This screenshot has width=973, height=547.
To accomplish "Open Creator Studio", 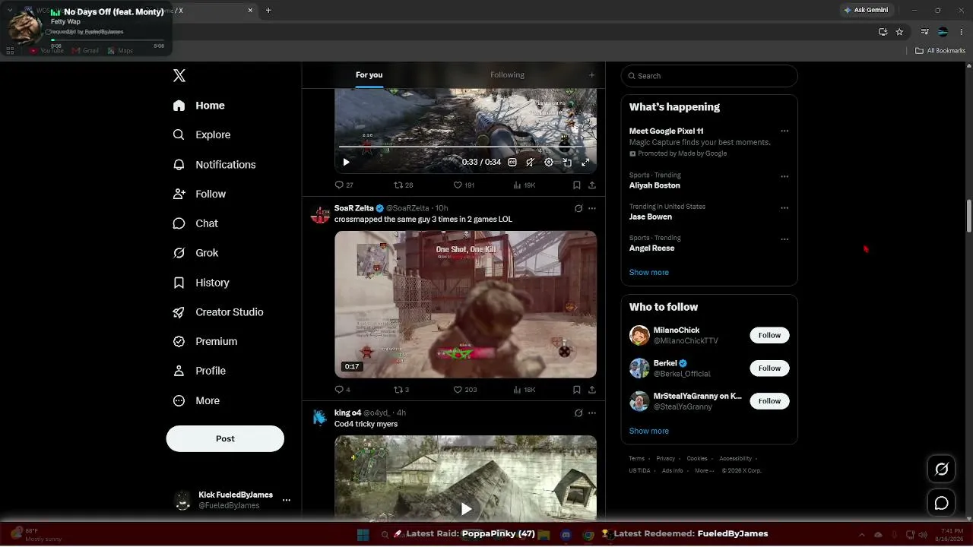I will tap(219, 312).
